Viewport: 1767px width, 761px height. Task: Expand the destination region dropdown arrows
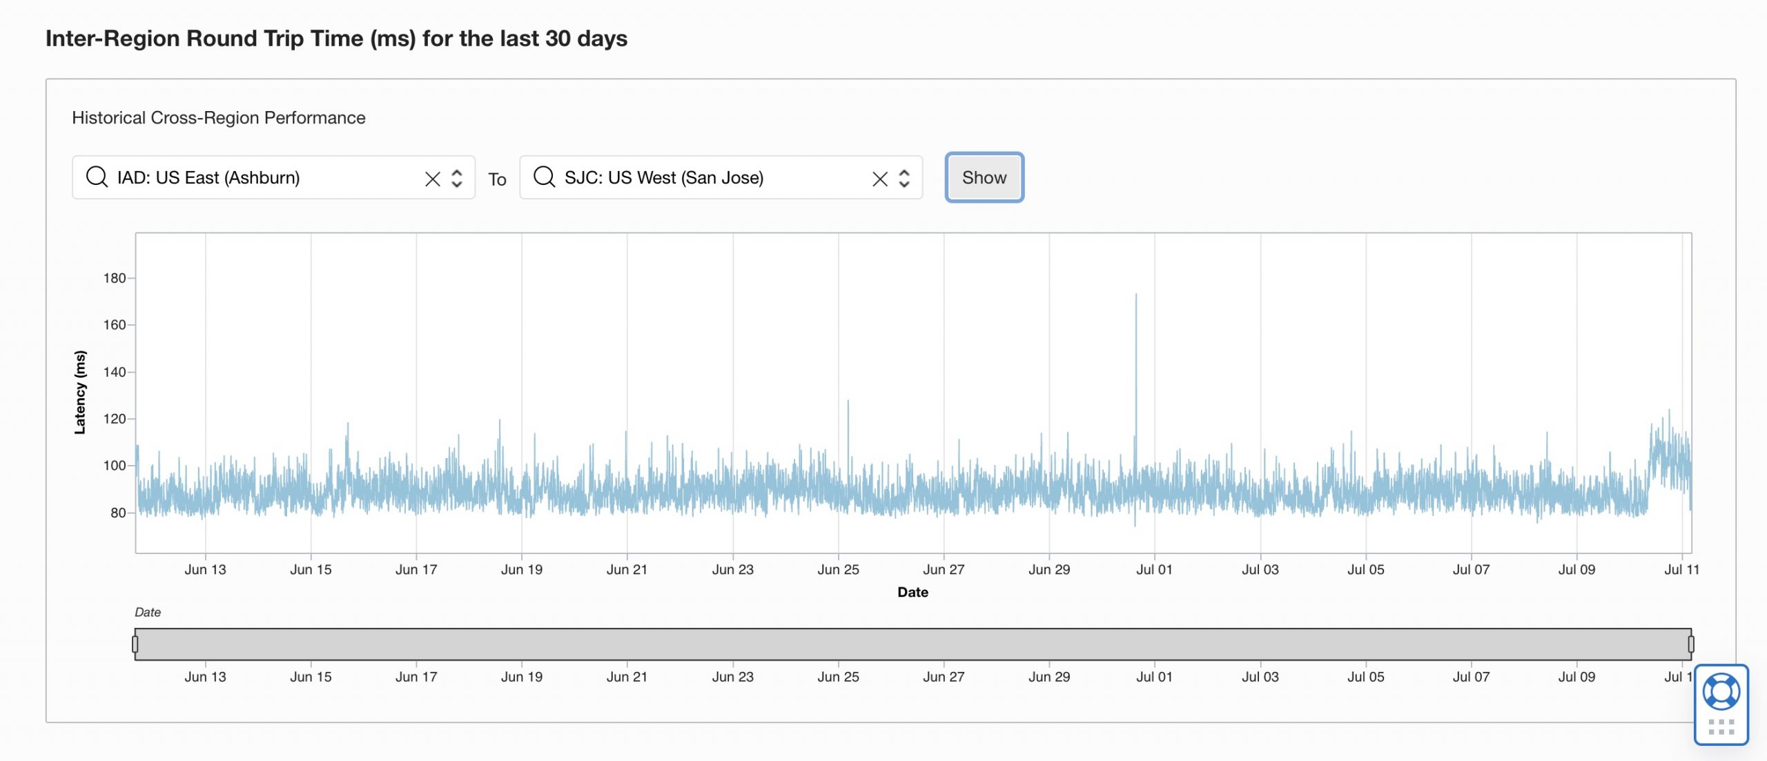coord(904,179)
